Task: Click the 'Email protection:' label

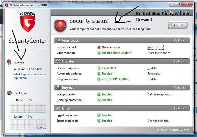Action: 67,115
